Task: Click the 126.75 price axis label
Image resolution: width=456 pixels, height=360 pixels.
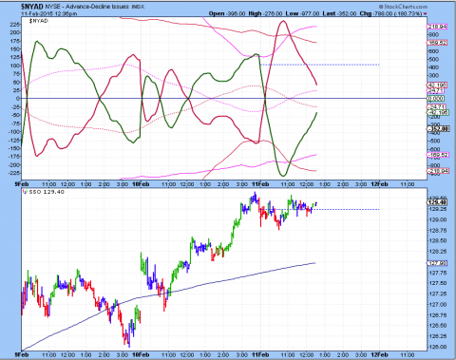Action: [437, 315]
